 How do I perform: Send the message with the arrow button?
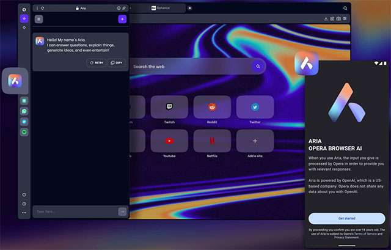[x=122, y=211]
